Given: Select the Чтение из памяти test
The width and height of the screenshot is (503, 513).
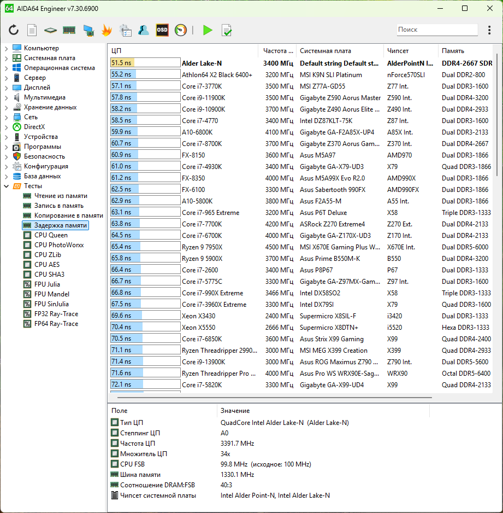Looking at the screenshot, I should pos(61,196).
